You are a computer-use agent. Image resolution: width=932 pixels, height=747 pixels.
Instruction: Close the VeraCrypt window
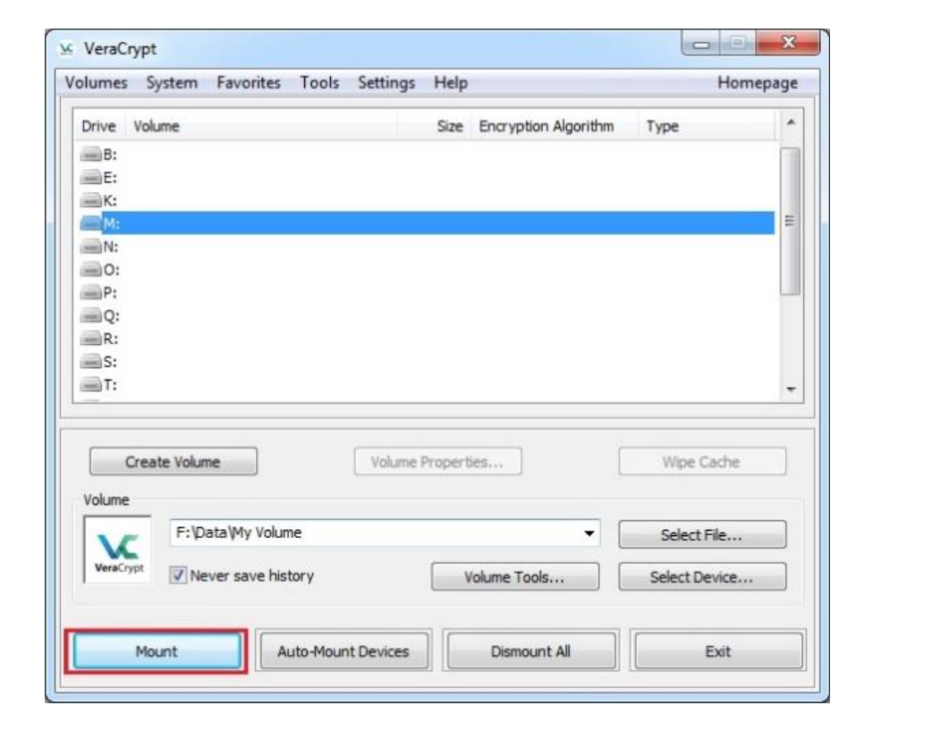pos(788,43)
